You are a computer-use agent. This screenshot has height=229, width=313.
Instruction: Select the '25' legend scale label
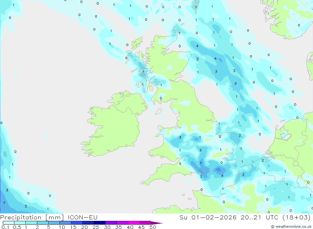(96, 227)
